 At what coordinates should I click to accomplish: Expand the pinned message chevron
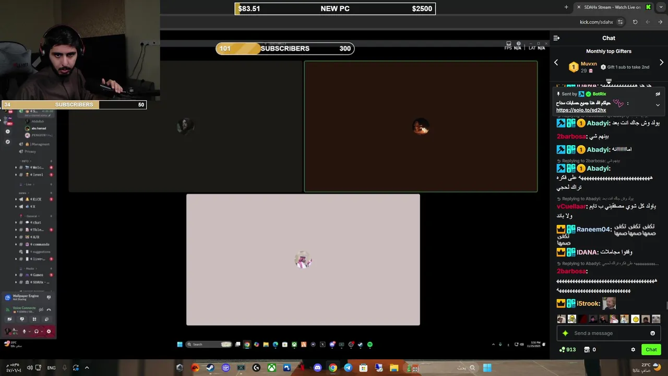(658, 105)
